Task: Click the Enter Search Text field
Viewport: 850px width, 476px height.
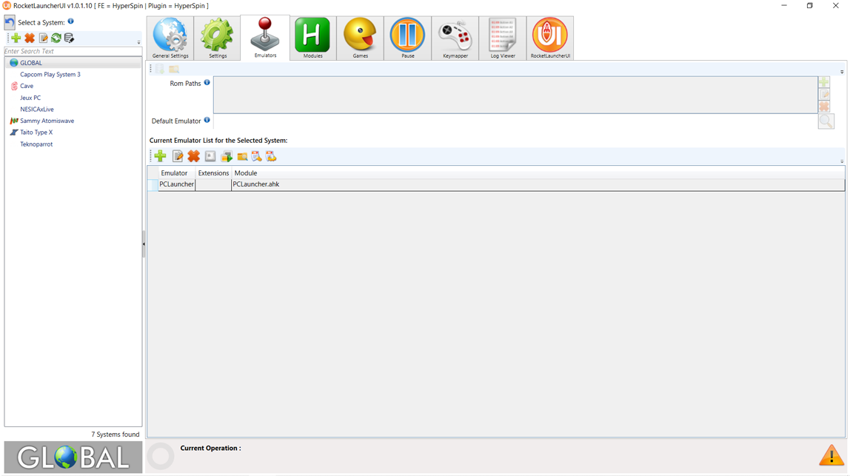Action: [73, 52]
